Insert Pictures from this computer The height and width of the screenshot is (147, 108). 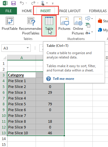64,24
